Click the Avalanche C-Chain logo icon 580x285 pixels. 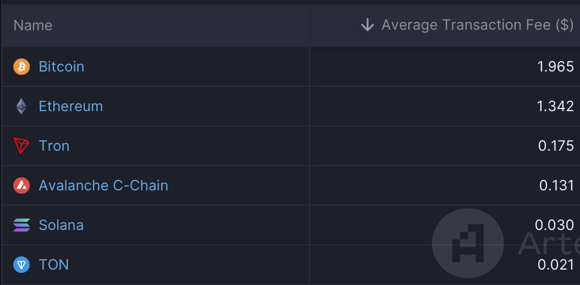[x=21, y=185]
